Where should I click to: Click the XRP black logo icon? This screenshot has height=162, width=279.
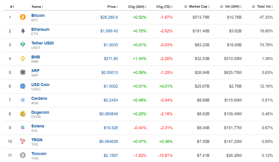point(23,72)
